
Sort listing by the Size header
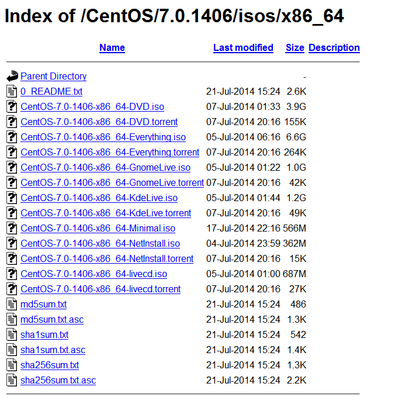(295, 48)
